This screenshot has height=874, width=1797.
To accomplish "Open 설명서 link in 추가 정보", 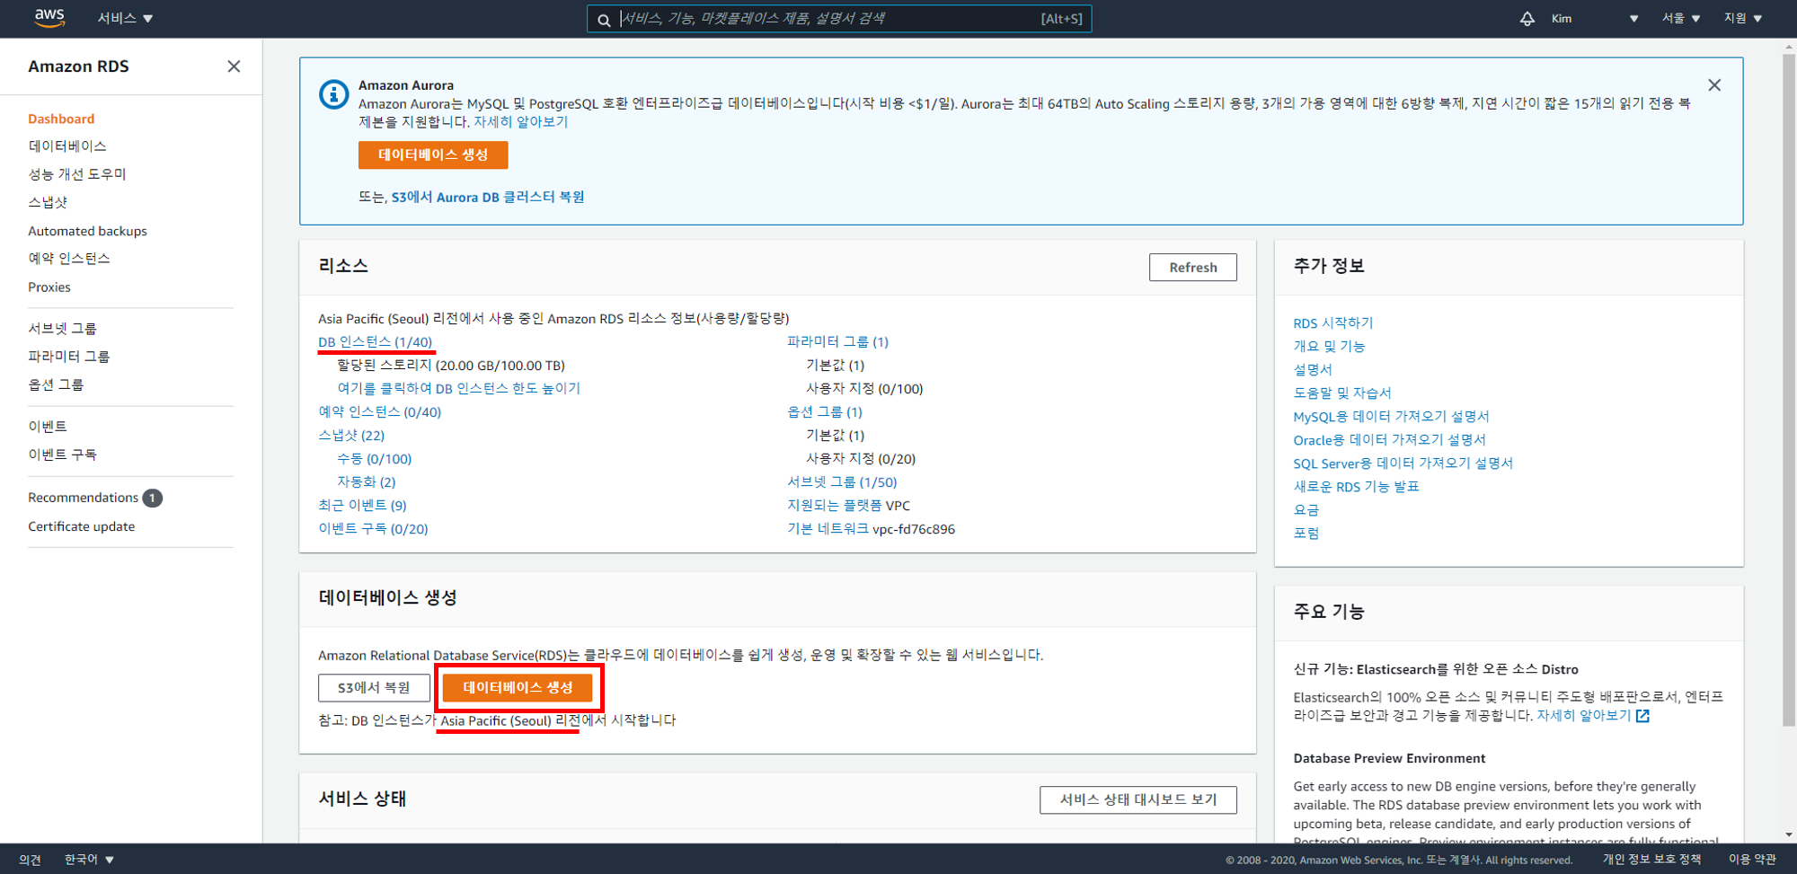I will tap(1313, 370).
